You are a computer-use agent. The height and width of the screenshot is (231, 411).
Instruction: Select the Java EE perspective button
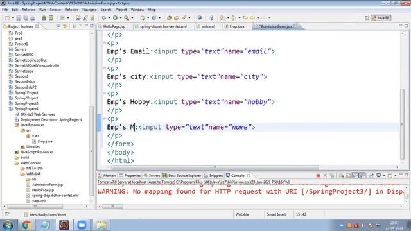point(381,18)
